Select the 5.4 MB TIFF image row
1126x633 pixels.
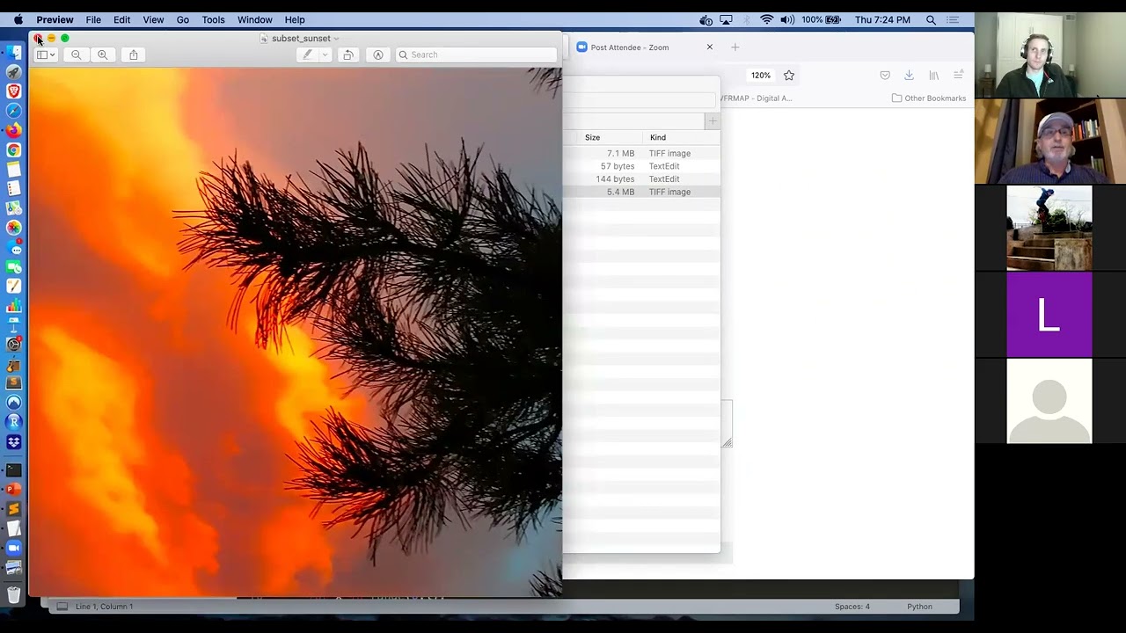click(641, 192)
